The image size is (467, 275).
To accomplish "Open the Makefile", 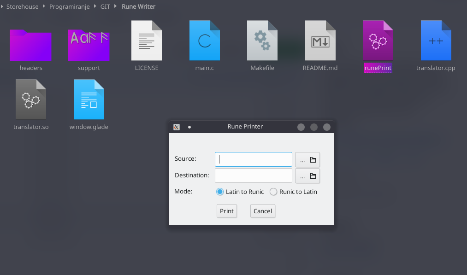I will click(x=262, y=41).
